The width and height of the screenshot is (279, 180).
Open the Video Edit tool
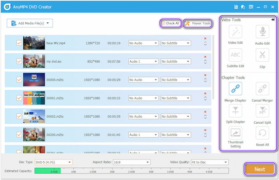pyautogui.click(x=235, y=32)
